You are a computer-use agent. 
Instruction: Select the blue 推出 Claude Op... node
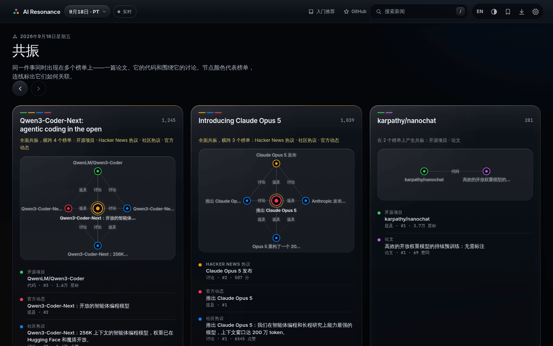coord(247,201)
